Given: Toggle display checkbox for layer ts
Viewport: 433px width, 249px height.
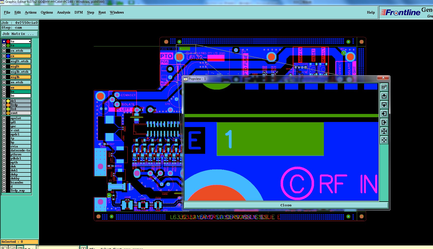Looking at the screenshot, I should (4, 45).
